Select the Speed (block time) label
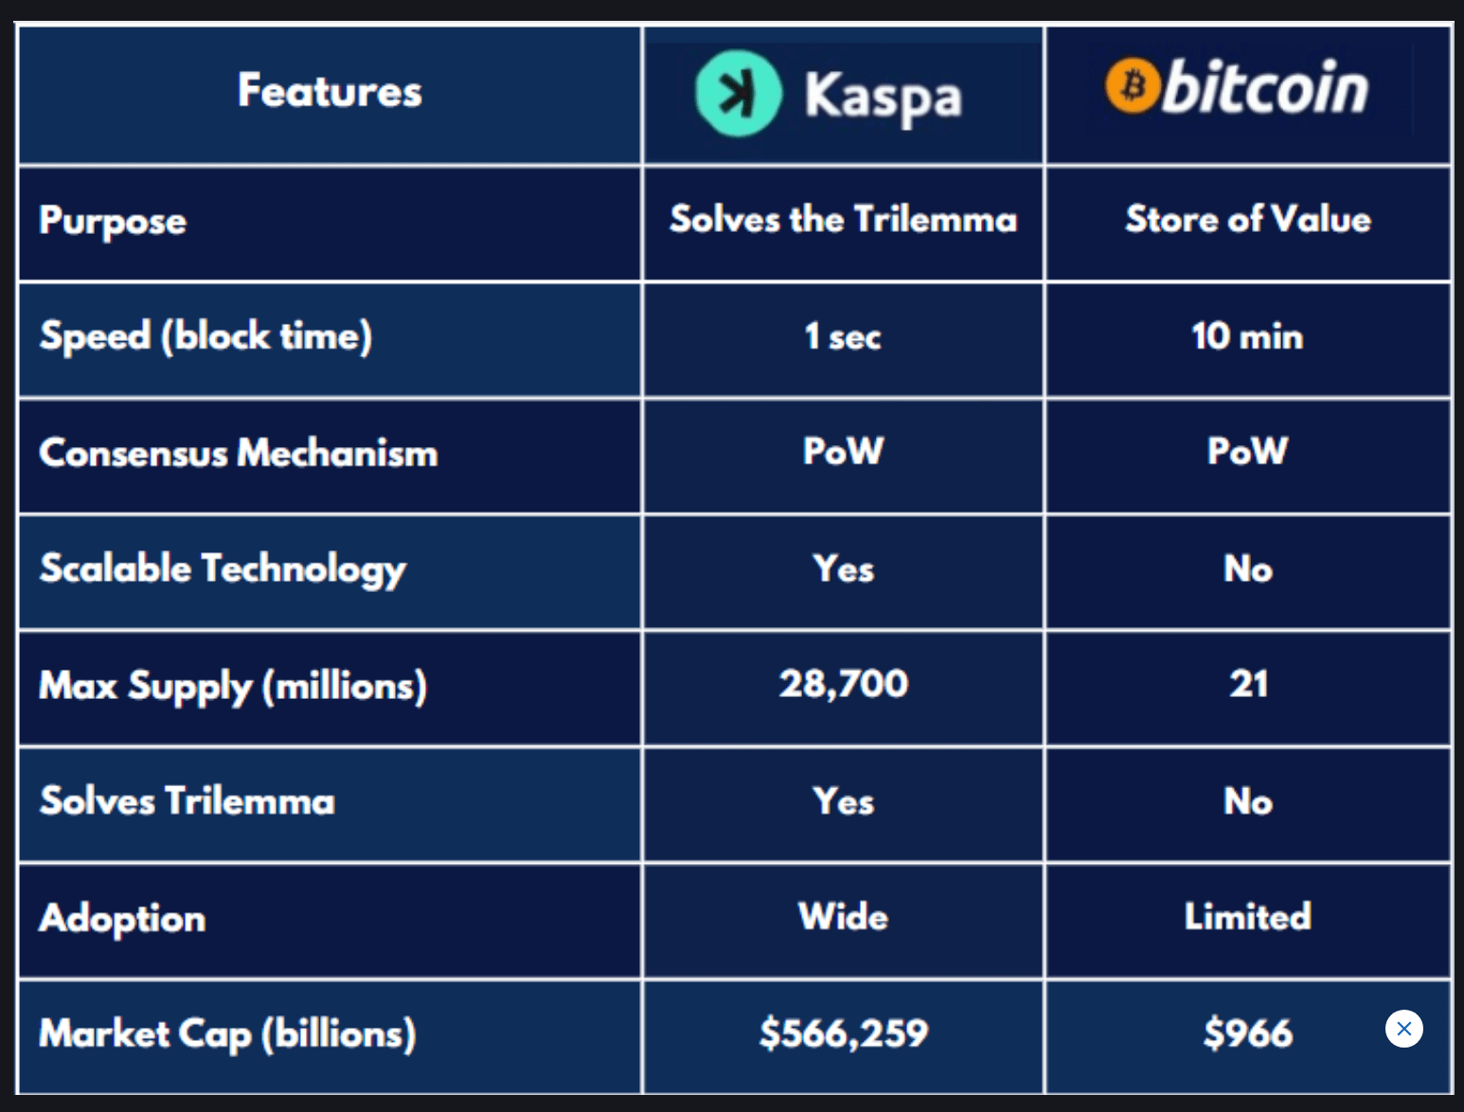 point(205,336)
